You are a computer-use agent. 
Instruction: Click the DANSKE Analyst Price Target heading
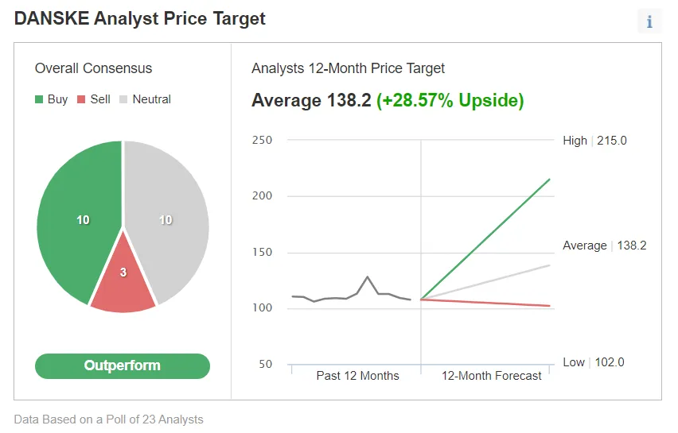[x=140, y=19]
